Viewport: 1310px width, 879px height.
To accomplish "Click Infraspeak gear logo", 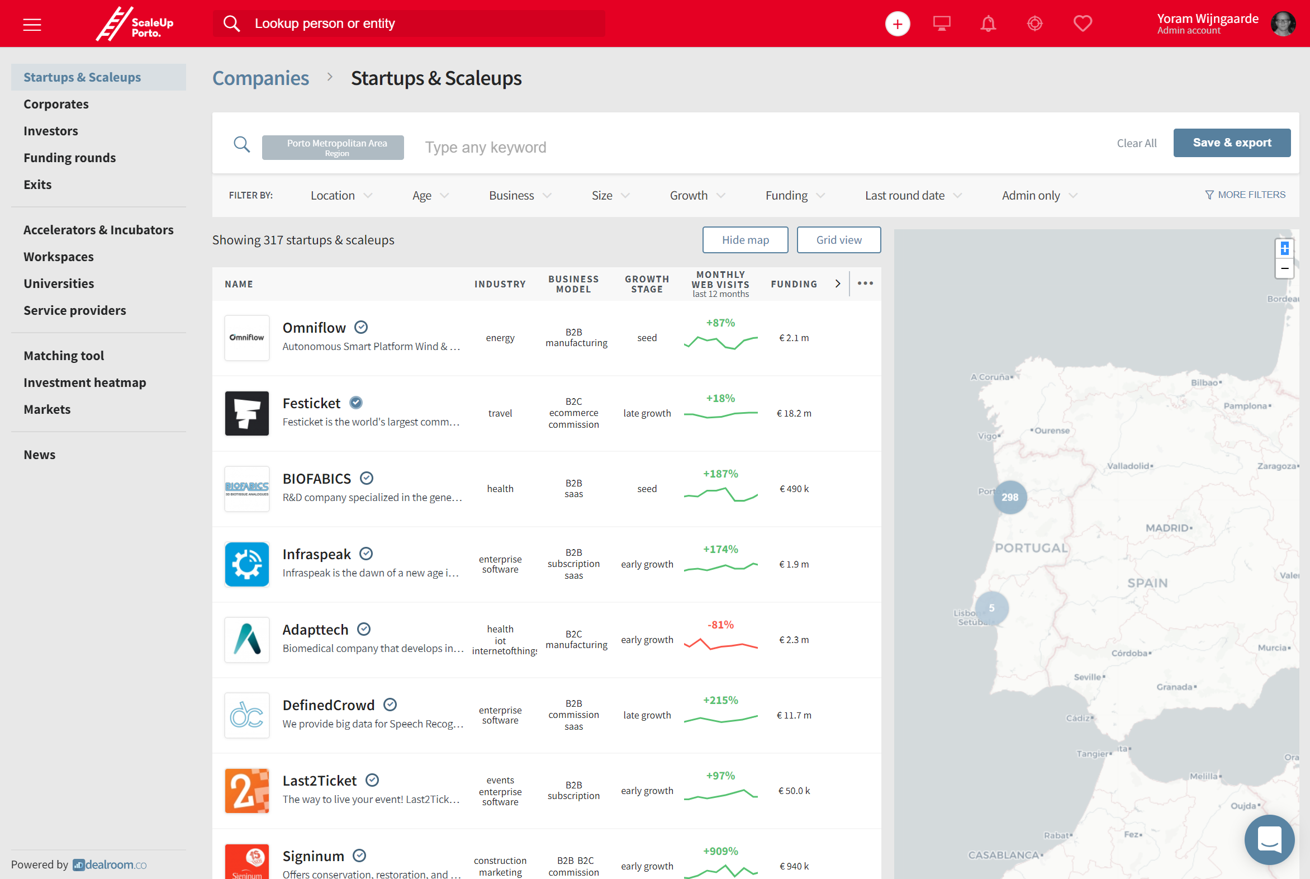I will click(x=246, y=564).
